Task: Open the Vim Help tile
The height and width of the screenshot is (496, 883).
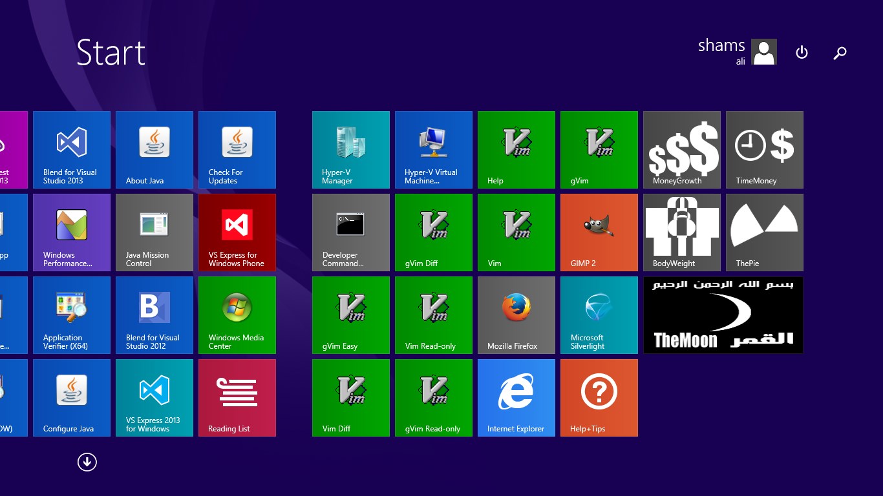Action: point(516,150)
